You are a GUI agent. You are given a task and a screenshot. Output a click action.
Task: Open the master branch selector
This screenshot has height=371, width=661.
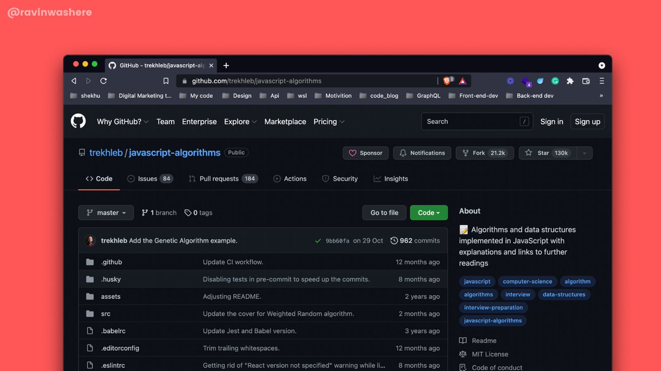(106, 213)
